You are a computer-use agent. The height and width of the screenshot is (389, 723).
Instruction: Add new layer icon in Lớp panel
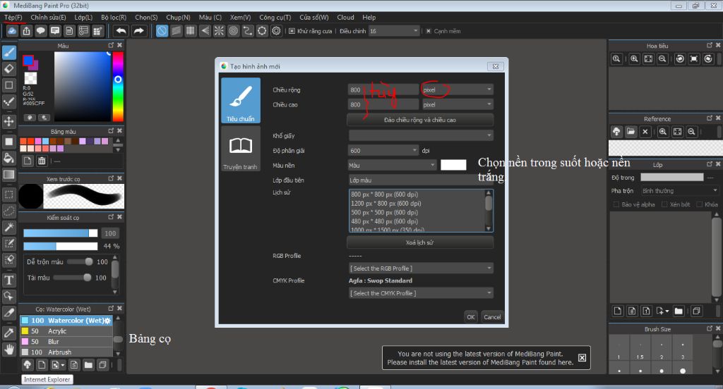coord(618,311)
